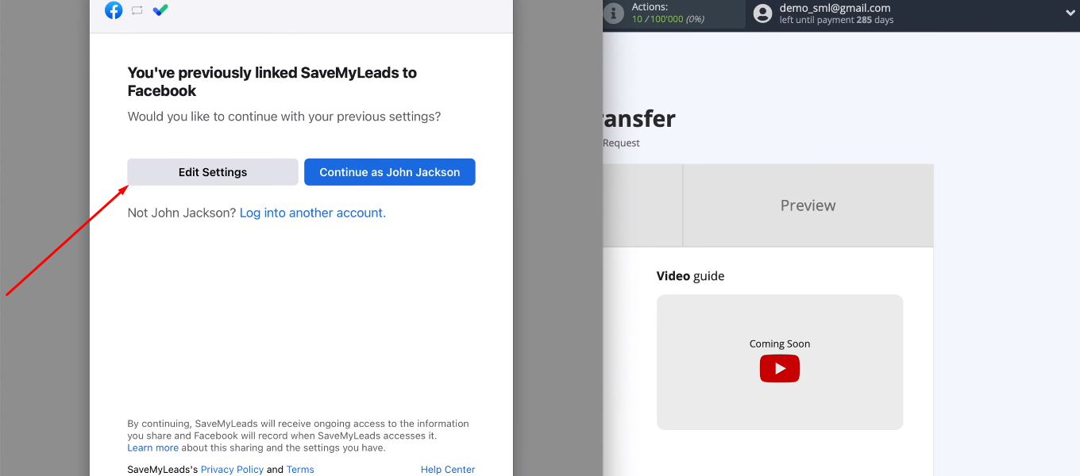Image resolution: width=1080 pixels, height=476 pixels.
Task: Switch to the Preview tab
Action: 808,205
